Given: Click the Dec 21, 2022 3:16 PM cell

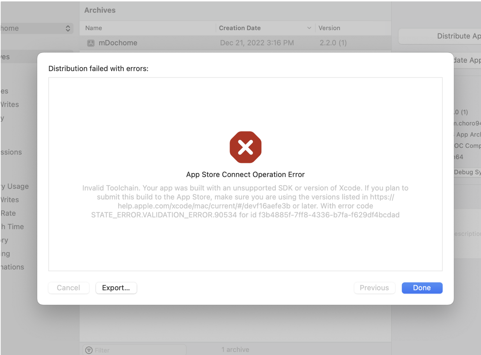Looking at the screenshot, I should (257, 43).
